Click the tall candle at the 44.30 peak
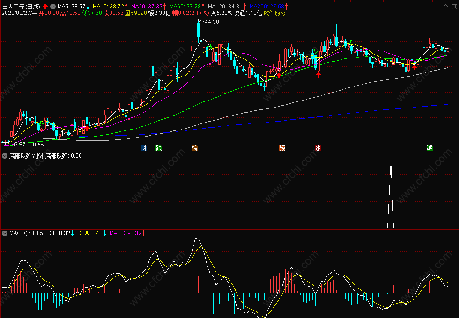Screen dimensions: 459x318 pos(199,31)
